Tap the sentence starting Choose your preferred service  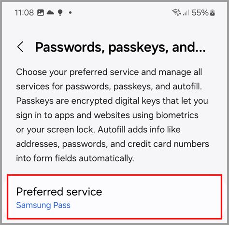tap(109, 79)
